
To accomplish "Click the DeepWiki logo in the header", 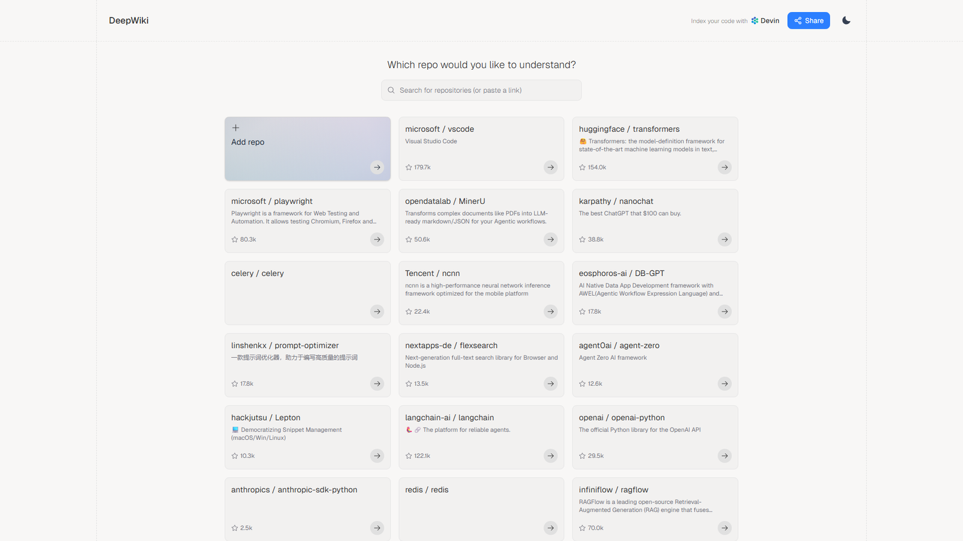I will click(x=128, y=20).
